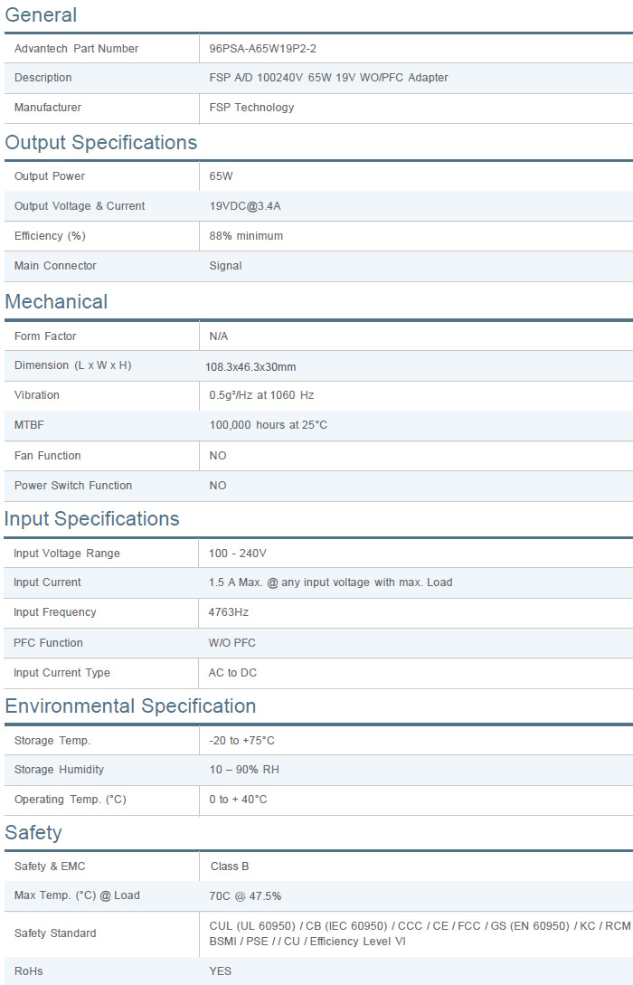Screen dimensions: 633x985
Task: Click the Input Specifications heading
Action: pyautogui.click(x=92, y=519)
